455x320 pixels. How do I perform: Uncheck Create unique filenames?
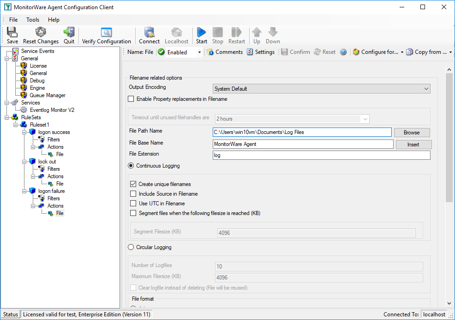click(x=133, y=184)
